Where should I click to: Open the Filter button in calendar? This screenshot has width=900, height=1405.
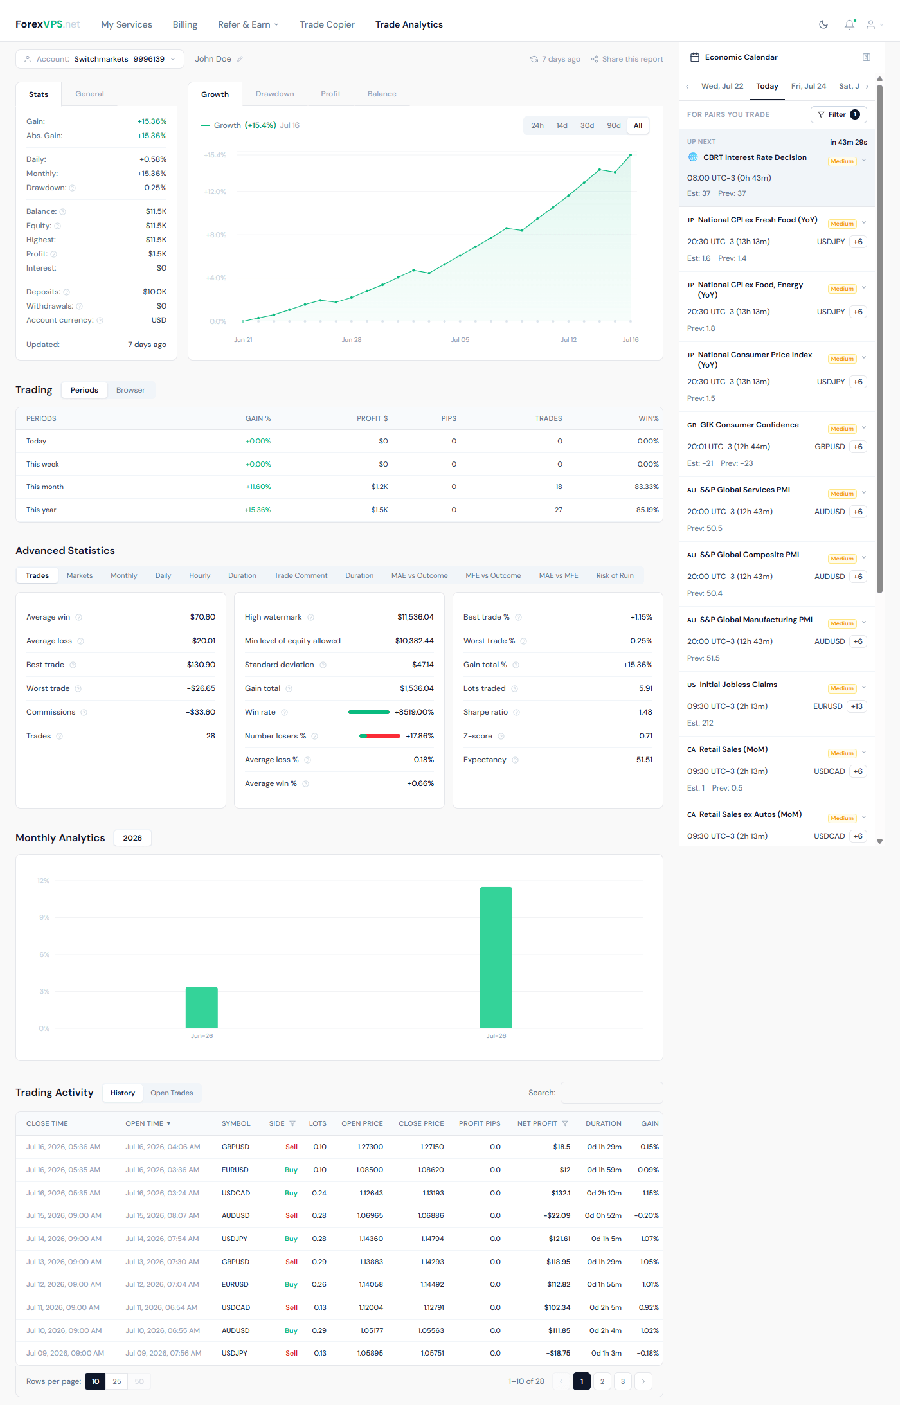click(x=839, y=114)
